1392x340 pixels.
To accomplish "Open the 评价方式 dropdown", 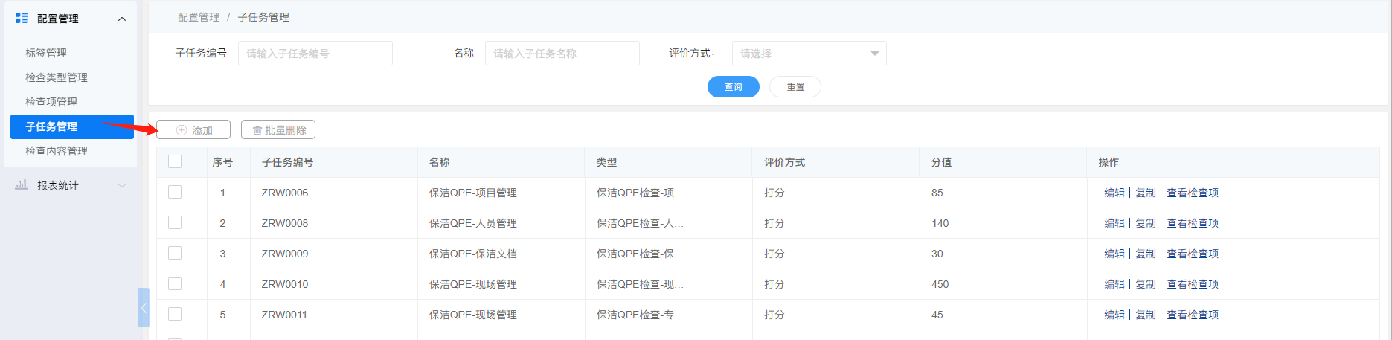I will [809, 53].
